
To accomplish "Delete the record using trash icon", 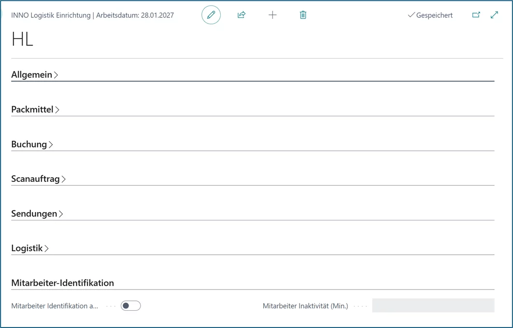I will click(303, 15).
